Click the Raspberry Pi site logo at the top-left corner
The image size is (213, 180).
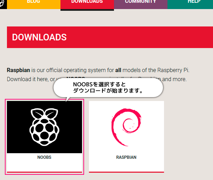[x=3, y=4]
